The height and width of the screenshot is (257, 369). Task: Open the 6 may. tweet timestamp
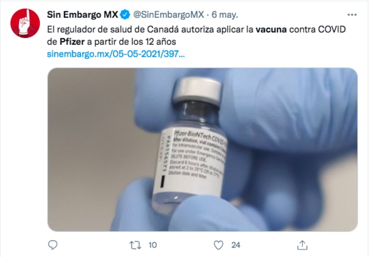coord(225,15)
